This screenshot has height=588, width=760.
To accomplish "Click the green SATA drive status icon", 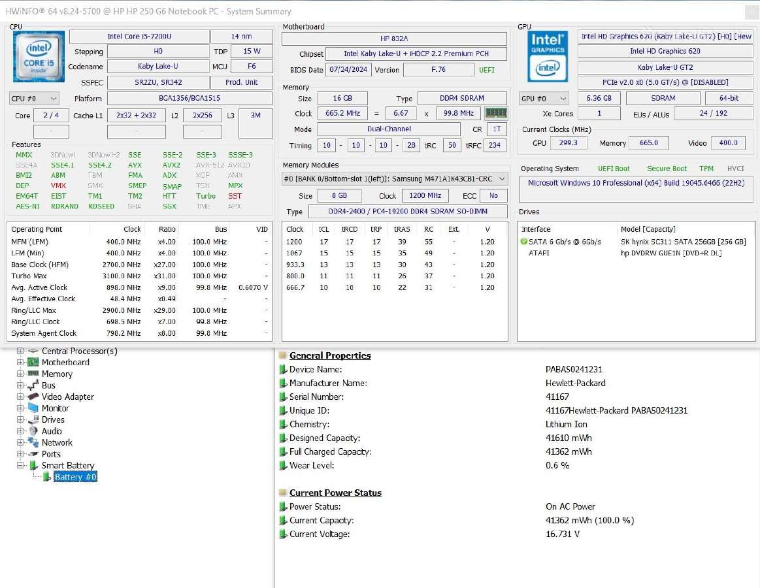I will click(x=523, y=241).
